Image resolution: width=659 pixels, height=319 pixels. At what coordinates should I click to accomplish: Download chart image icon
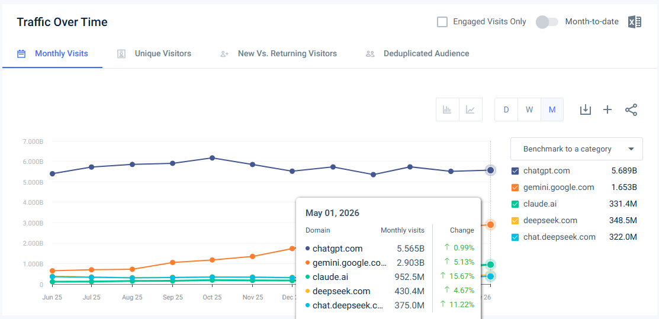(x=586, y=109)
